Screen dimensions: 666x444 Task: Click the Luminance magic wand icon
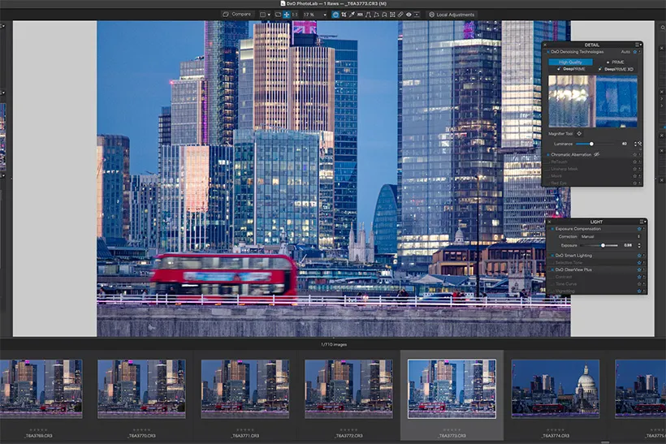[x=640, y=144]
